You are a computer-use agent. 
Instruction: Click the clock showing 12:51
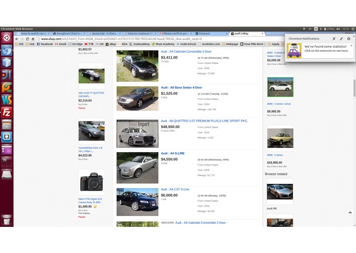coord(346,29)
